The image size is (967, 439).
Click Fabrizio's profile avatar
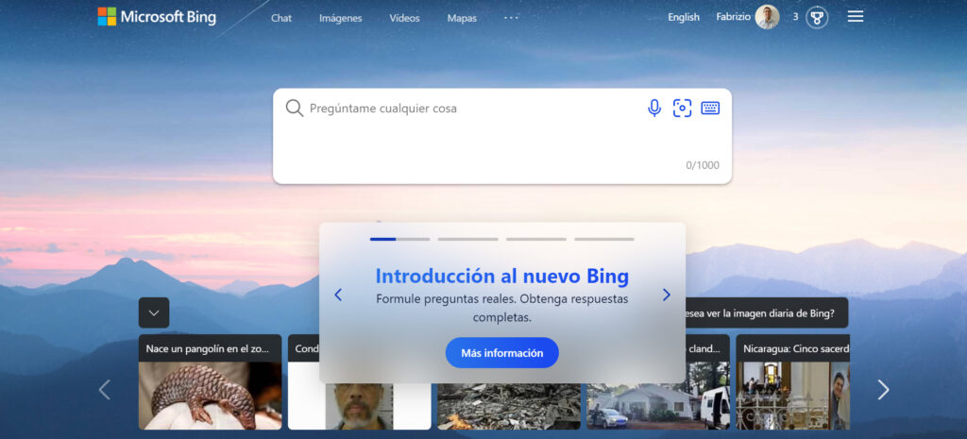(767, 17)
